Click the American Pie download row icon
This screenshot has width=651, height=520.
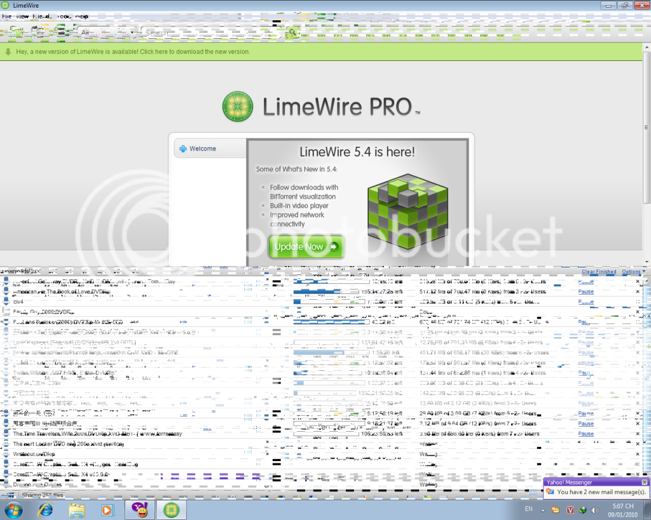coord(6,291)
